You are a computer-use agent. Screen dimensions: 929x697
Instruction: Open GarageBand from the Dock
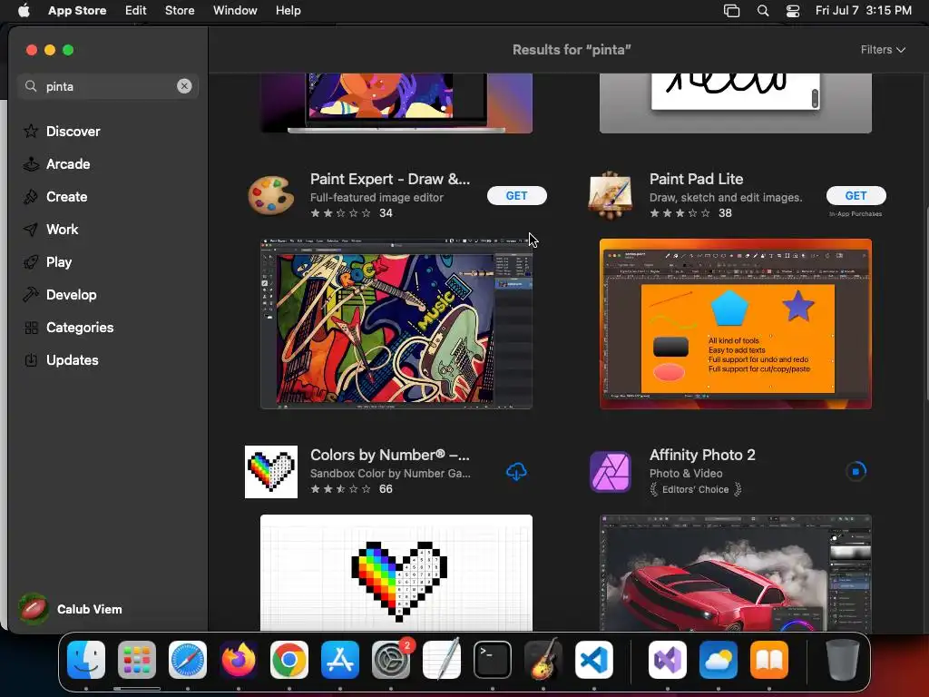tap(543, 660)
